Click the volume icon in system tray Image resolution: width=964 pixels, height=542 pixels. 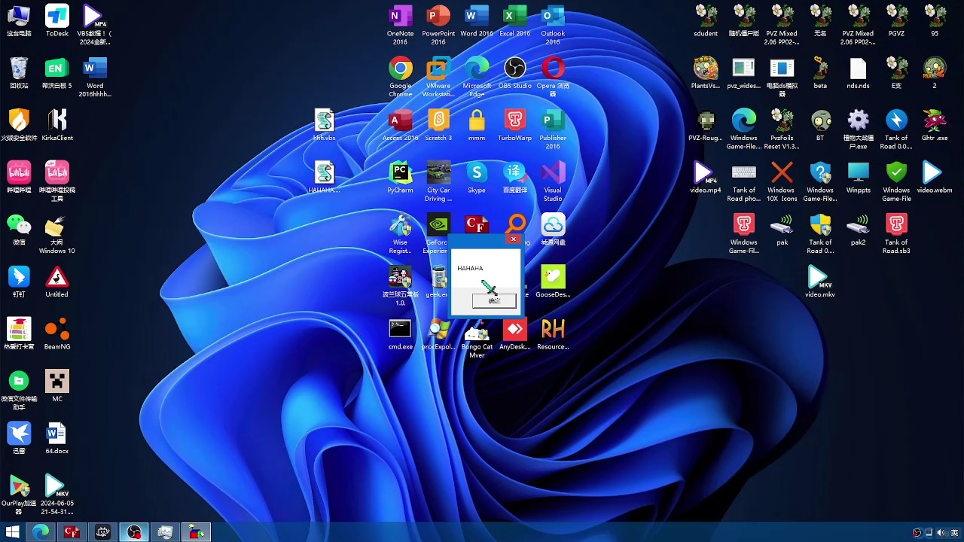click(941, 533)
